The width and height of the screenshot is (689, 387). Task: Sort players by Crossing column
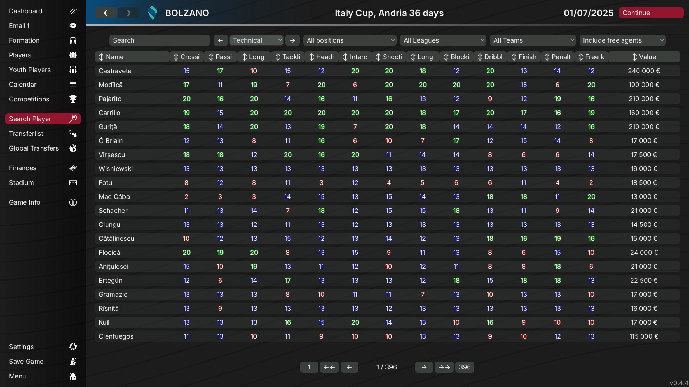click(186, 57)
